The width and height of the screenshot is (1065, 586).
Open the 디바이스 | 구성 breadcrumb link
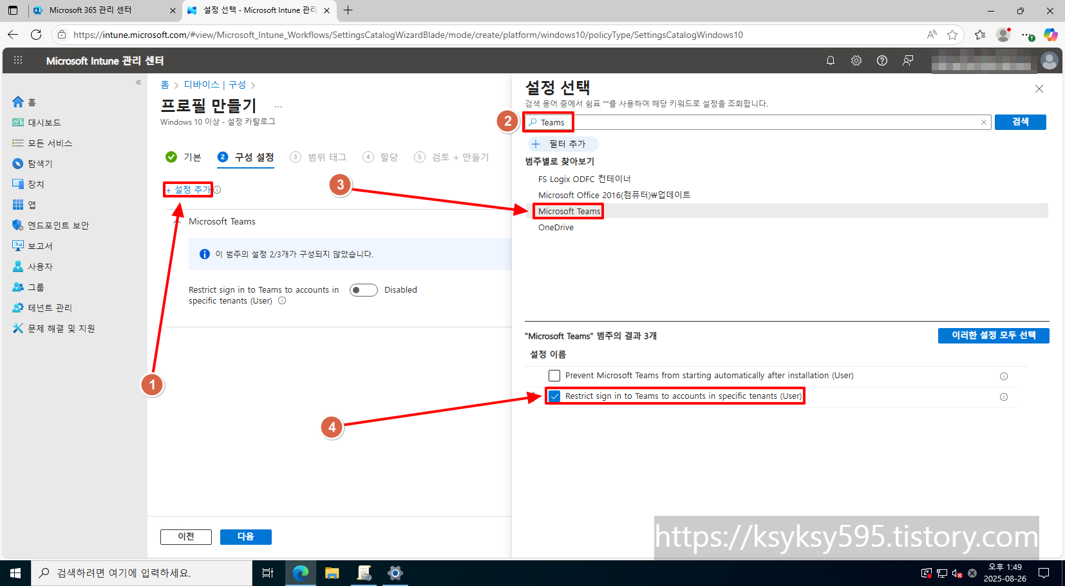point(215,85)
